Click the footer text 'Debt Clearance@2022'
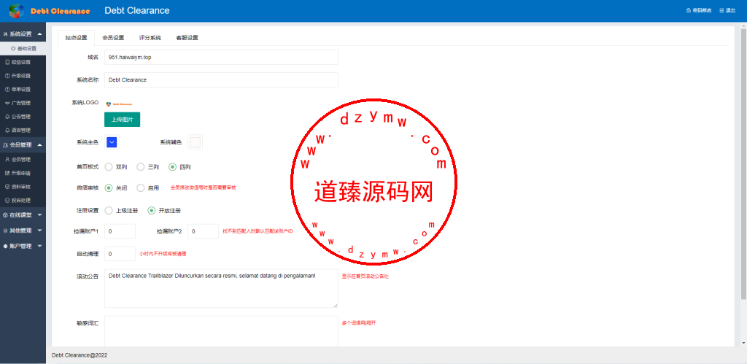 tap(80, 355)
